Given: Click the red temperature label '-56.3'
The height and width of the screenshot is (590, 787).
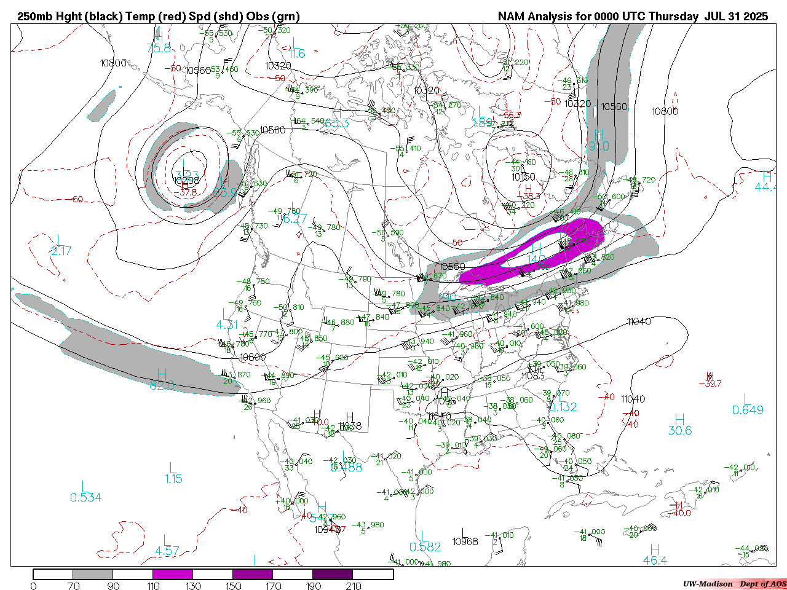Looking at the screenshot, I should [510, 115].
